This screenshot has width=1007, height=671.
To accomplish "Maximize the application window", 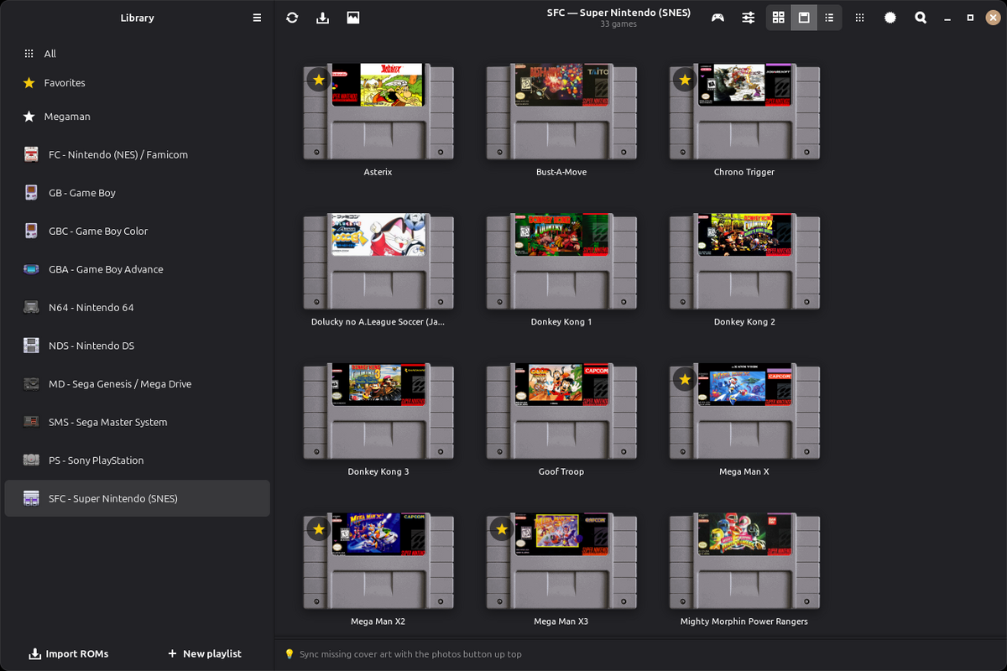I will coord(970,18).
